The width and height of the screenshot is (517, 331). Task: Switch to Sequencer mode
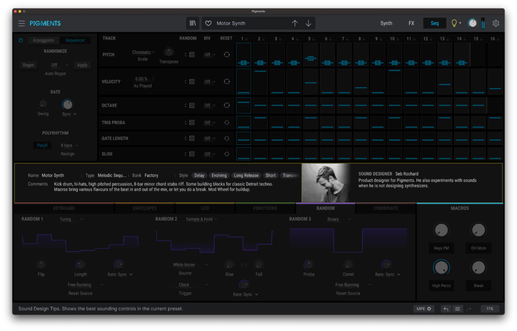75,40
